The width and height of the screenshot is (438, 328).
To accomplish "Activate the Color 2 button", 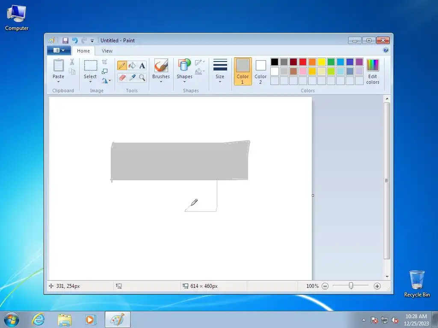I will [x=260, y=71].
